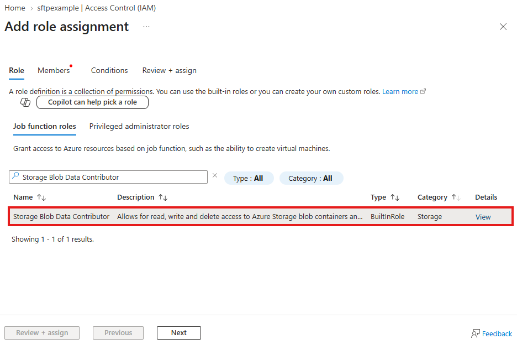The height and width of the screenshot is (344, 517).
Task: Switch to the Conditions tab
Action: [109, 71]
